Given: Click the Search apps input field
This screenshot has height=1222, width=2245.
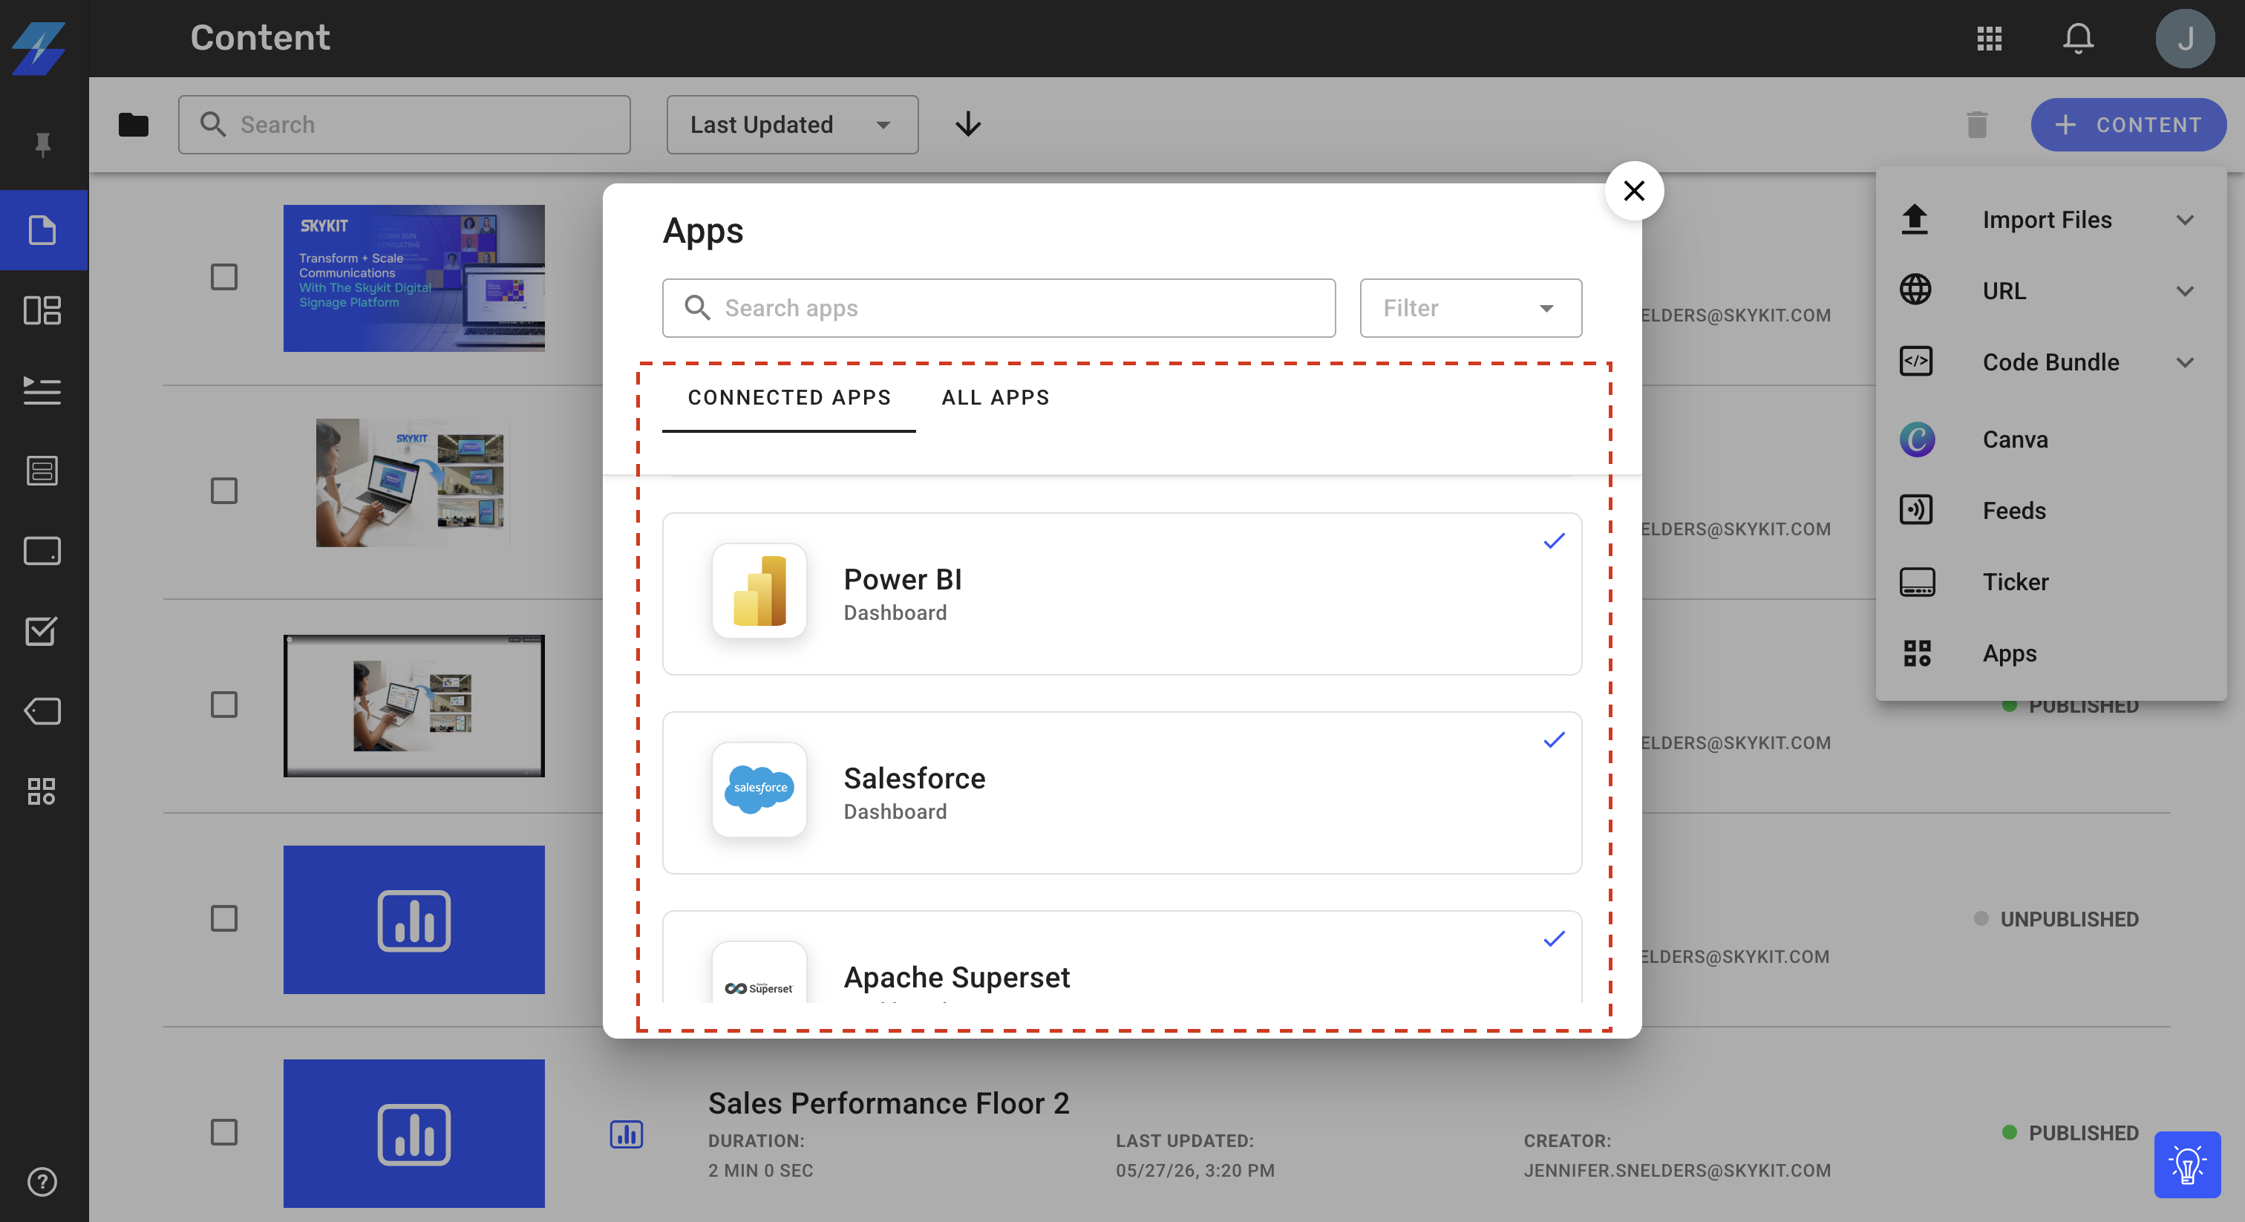Looking at the screenshot, I should tap(998, 307).
